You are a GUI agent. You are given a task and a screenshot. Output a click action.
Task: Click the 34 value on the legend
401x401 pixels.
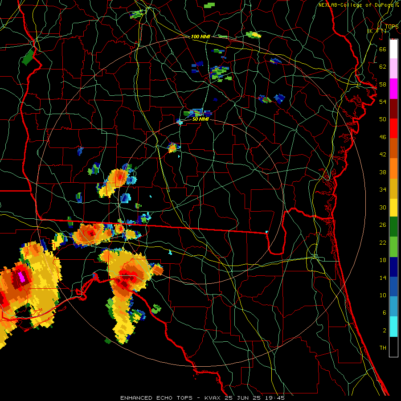383,190
